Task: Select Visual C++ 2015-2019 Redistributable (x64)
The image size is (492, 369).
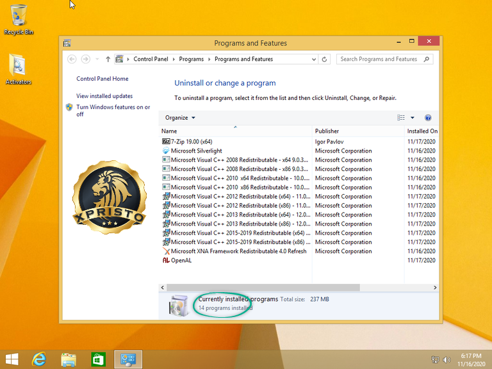Action: pos(299,233)
